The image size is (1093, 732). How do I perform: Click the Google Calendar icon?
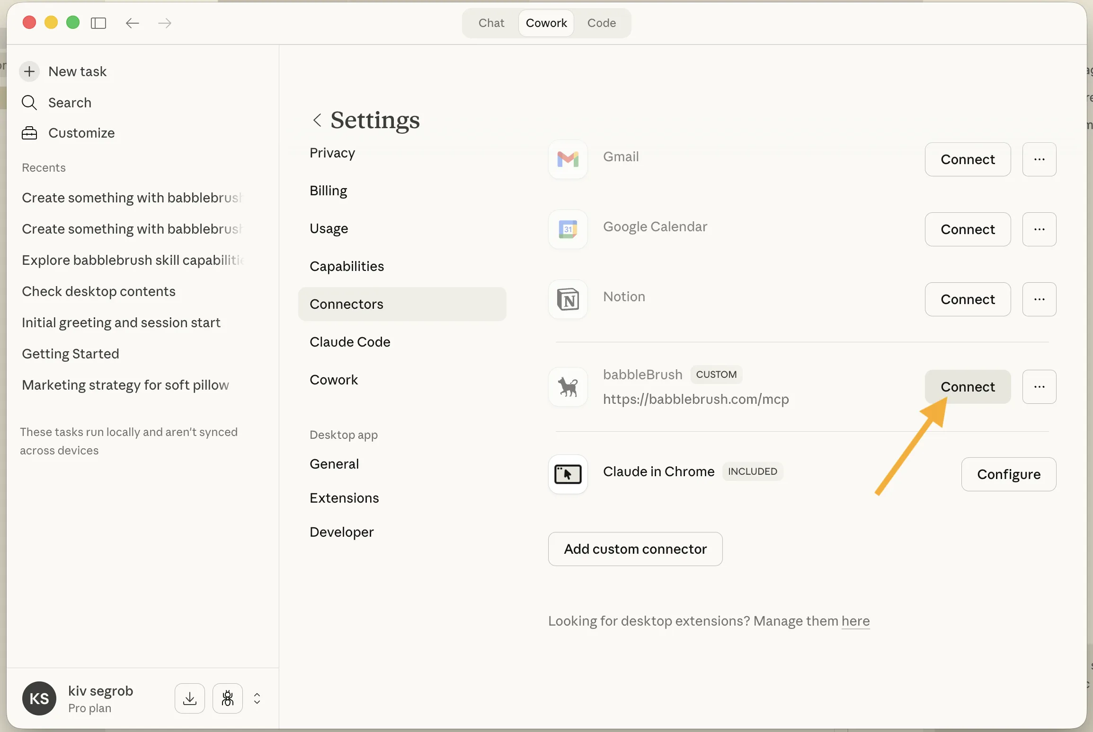(568, 229)
